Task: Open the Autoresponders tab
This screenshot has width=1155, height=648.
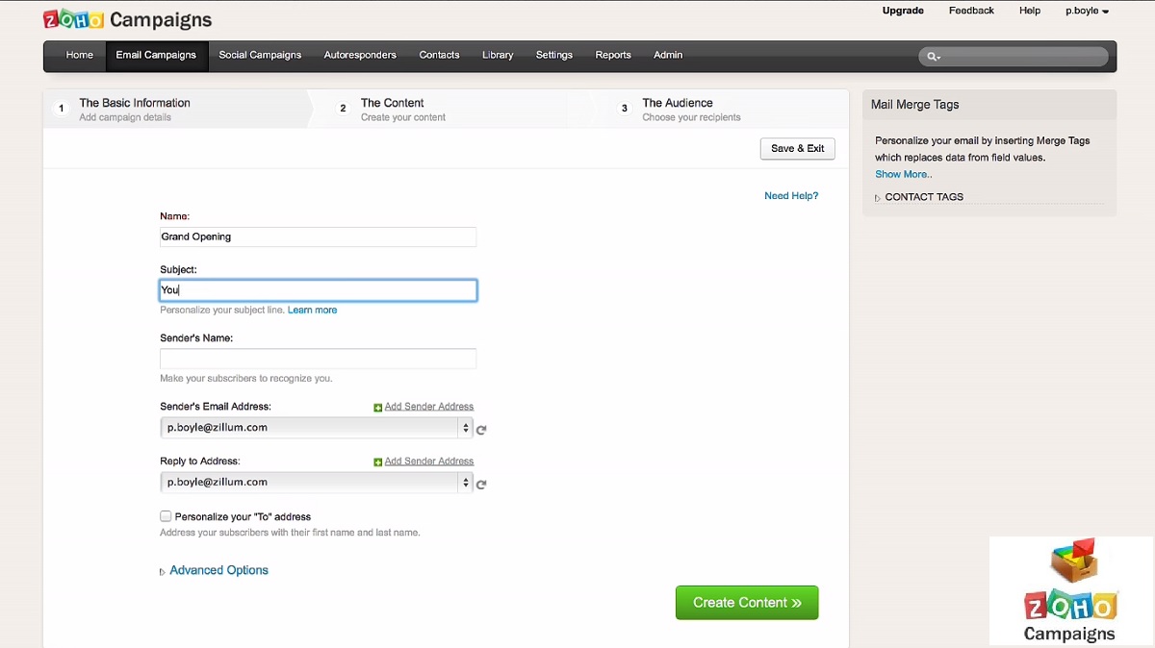Action: click(x=360, y=55)
